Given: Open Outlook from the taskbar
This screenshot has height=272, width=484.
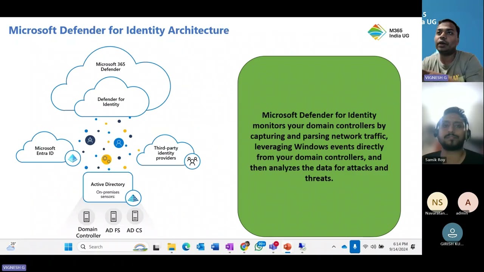Looking at the screenshot, I should (x=200, y=247).
